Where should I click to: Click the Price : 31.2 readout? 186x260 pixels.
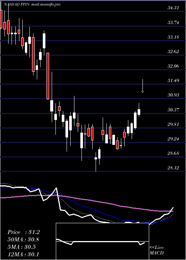coord(23,232)
